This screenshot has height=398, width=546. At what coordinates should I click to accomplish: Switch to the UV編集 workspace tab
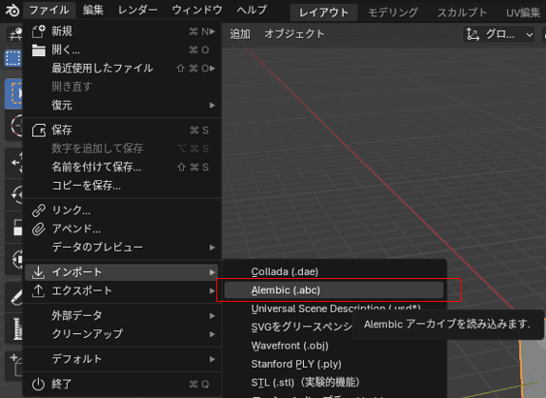[x=523, y=13]
